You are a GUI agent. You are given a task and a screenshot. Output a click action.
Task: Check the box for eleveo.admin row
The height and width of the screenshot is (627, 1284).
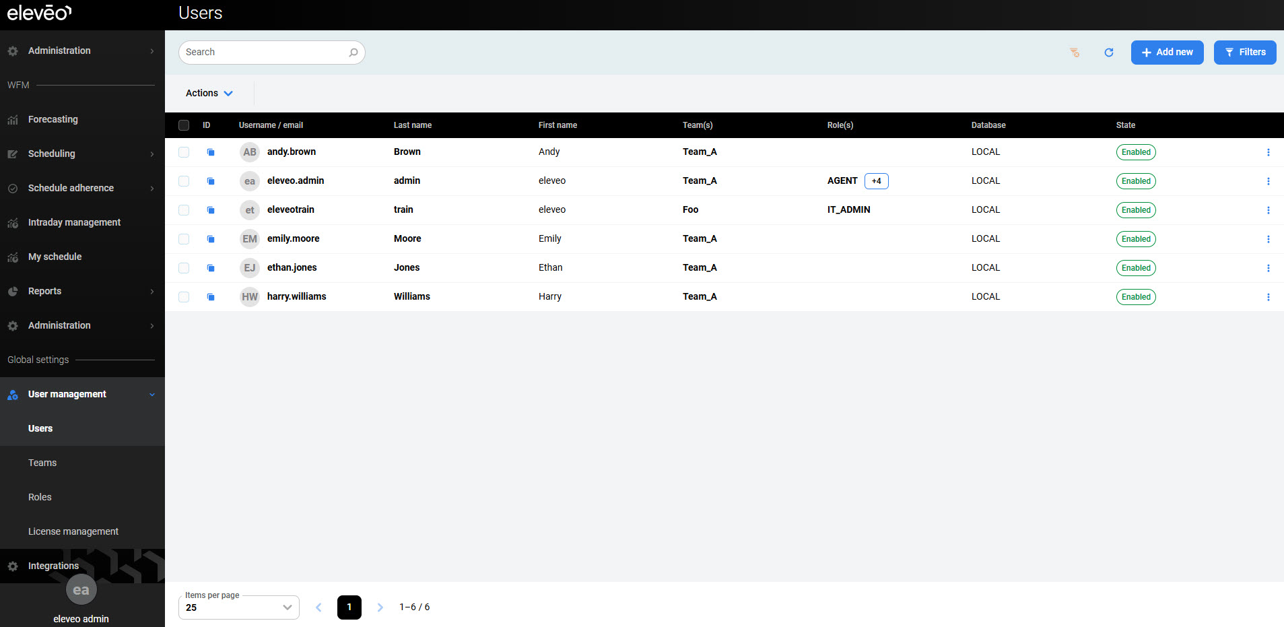(x=184, y=181)
